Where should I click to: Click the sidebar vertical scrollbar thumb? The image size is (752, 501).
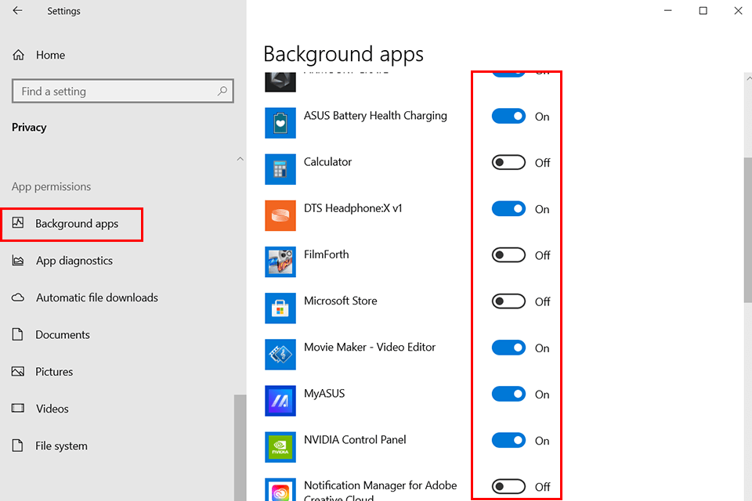coord(240,448)
